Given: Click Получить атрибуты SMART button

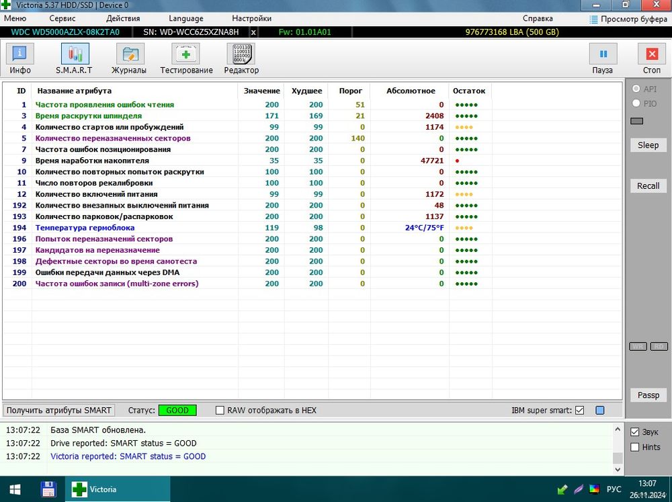Looking at the screenshot, I should click(59, 410).
